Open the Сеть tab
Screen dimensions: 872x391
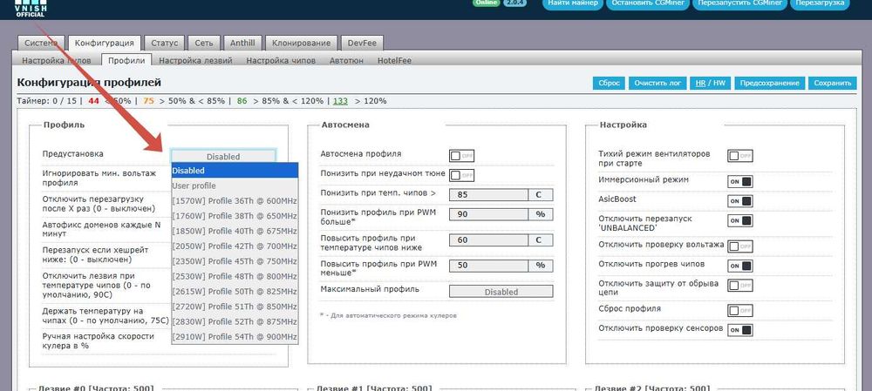204,43
